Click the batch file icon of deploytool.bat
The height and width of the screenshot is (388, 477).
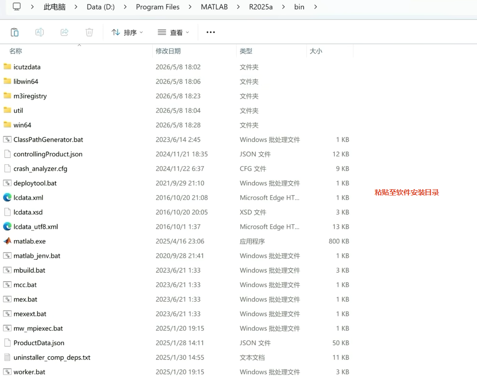(x=7, y=183)
